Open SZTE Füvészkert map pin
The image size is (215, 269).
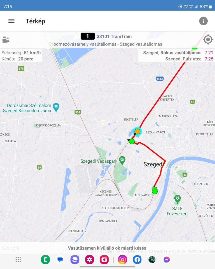178,199
